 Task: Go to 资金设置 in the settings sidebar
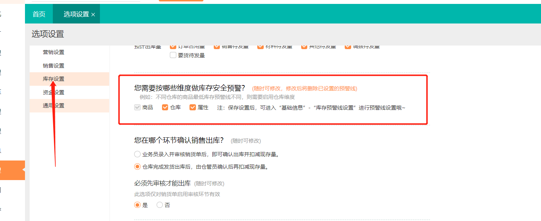(54, 93)
